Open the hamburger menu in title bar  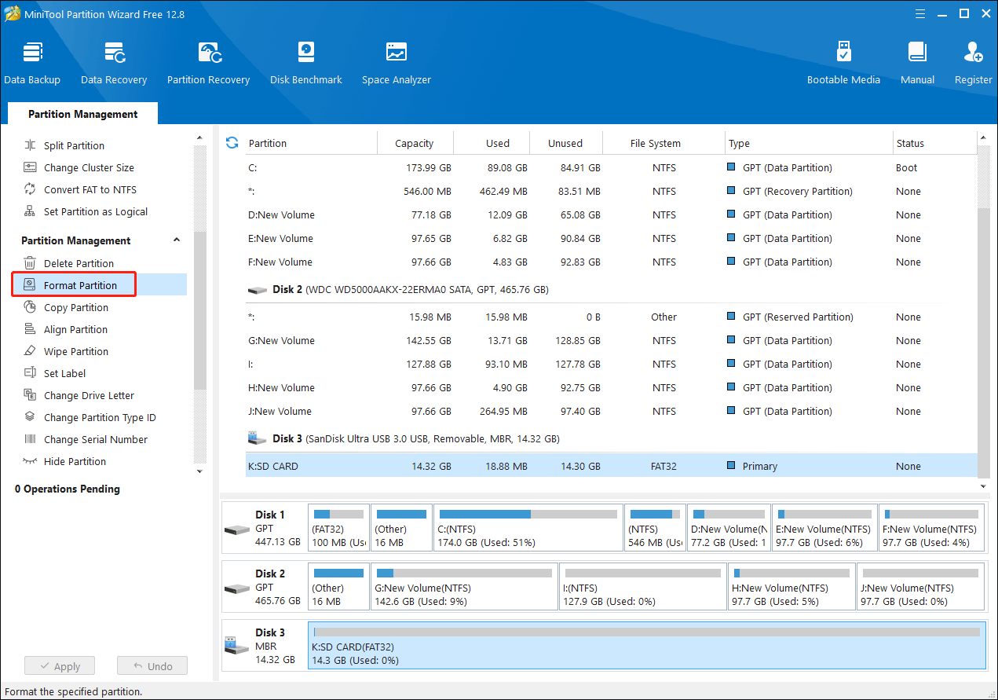919,13
